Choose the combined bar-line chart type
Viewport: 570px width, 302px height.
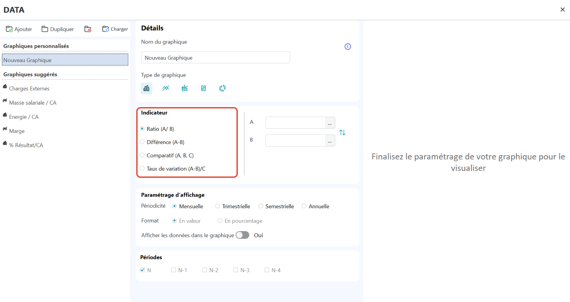pyautogui.click(x=185, y=88)
